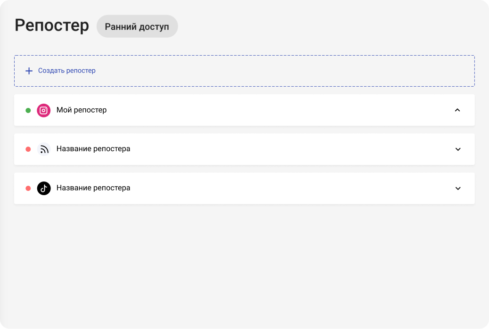
Task: Click the TikTok icon
Action: coord(44,188)
